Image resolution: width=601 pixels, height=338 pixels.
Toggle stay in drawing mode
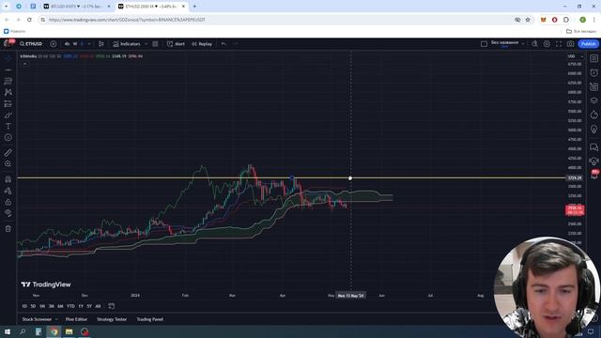[8, 191]
